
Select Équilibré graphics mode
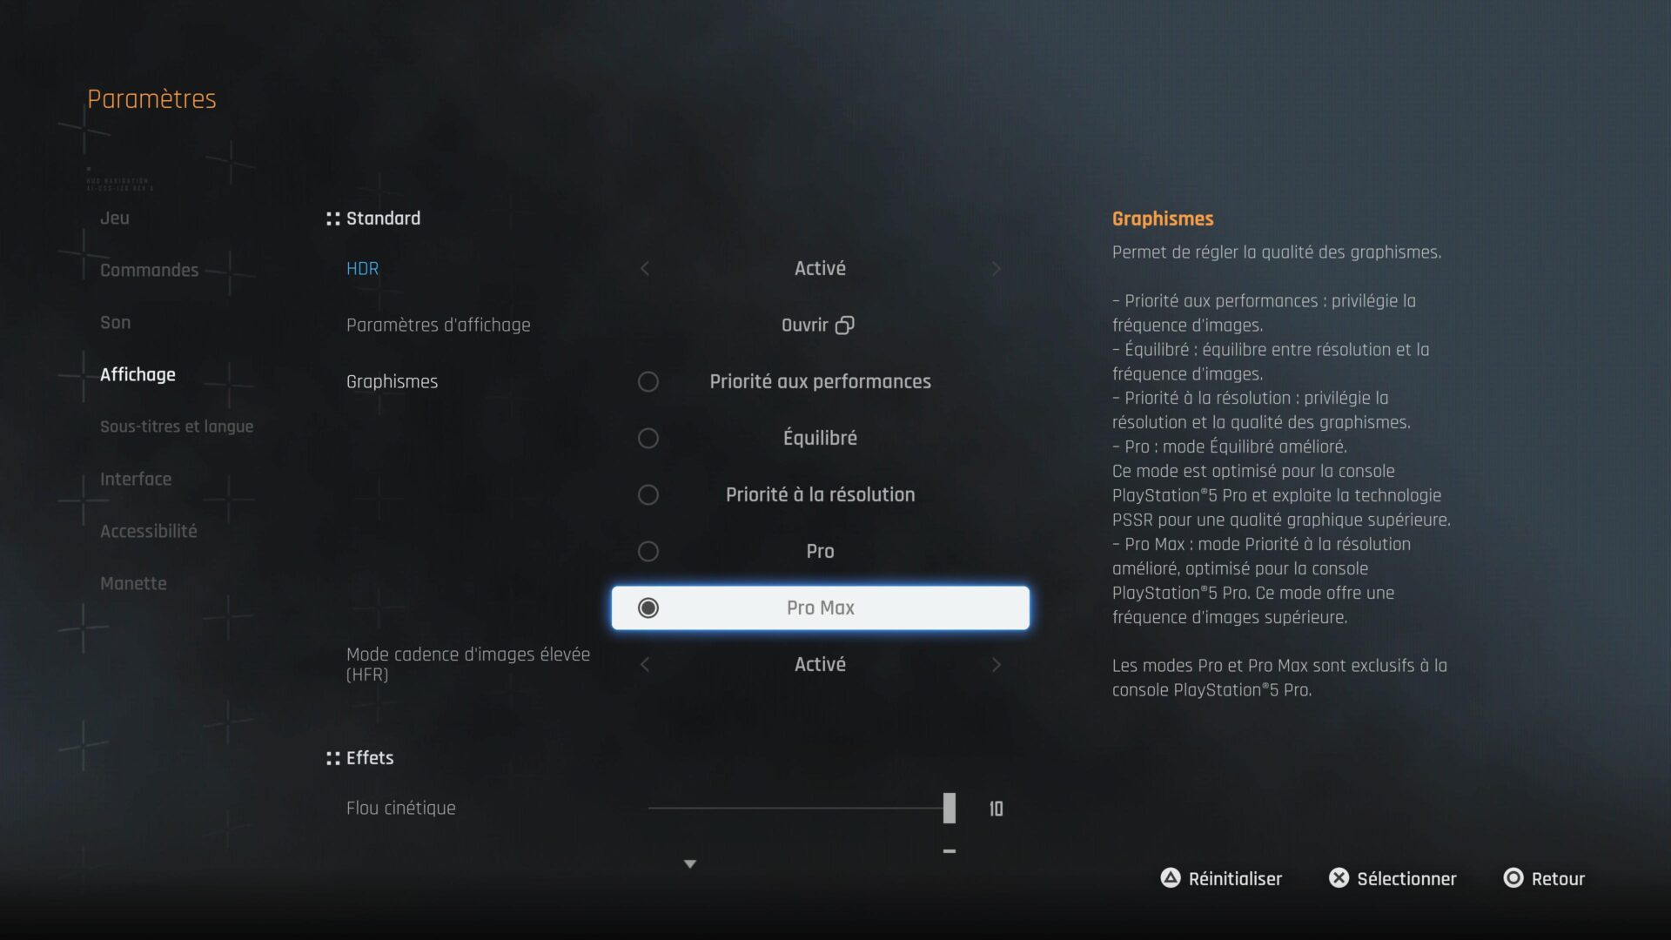(820, 437)
